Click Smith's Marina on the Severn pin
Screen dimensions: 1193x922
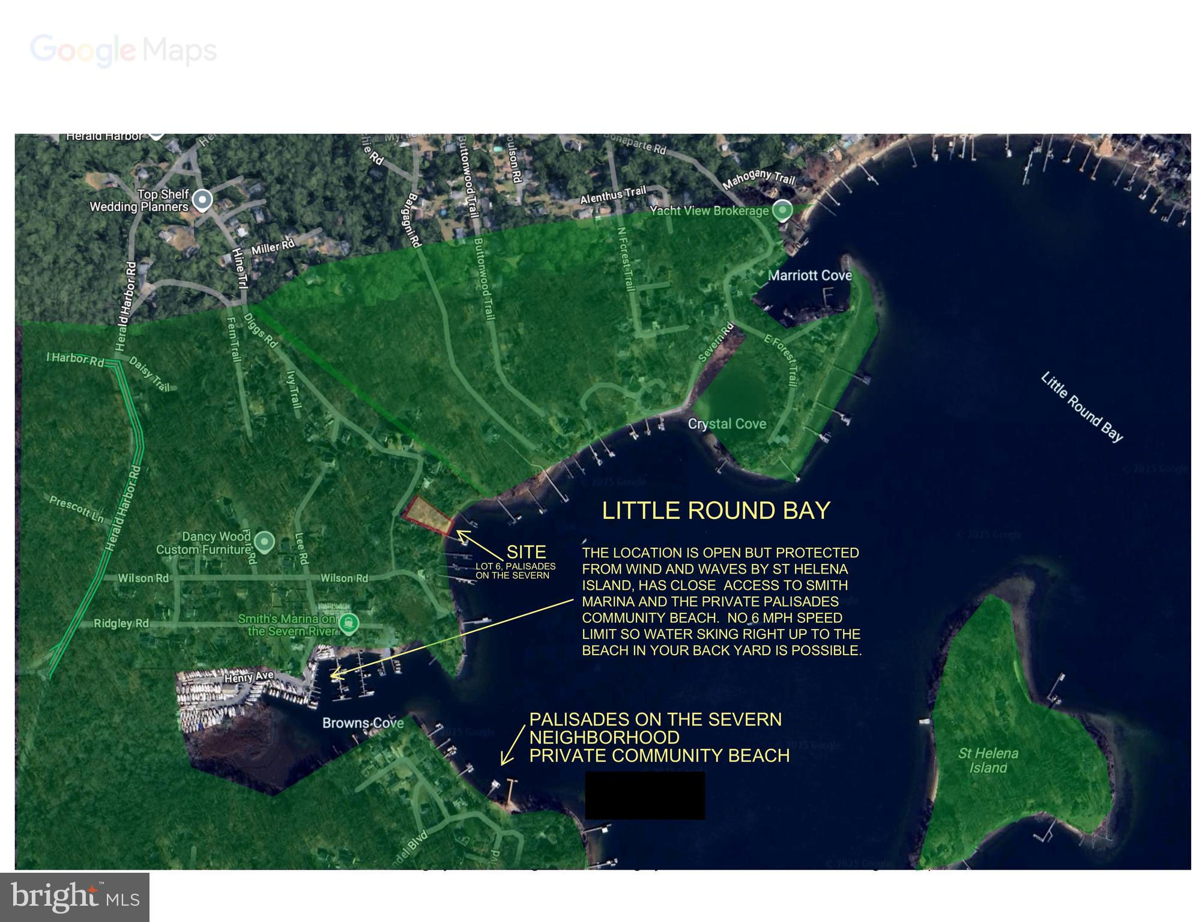[348, 623]
